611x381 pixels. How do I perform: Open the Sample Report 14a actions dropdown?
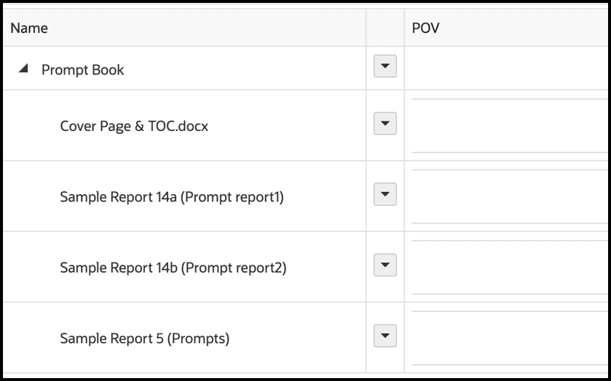[x=385, y=195]
